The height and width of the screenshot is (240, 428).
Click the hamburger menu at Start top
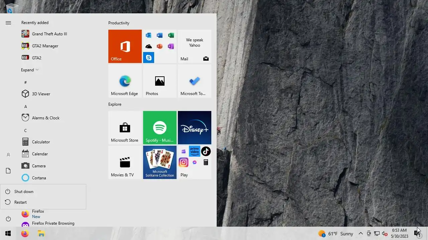point(8,23)
